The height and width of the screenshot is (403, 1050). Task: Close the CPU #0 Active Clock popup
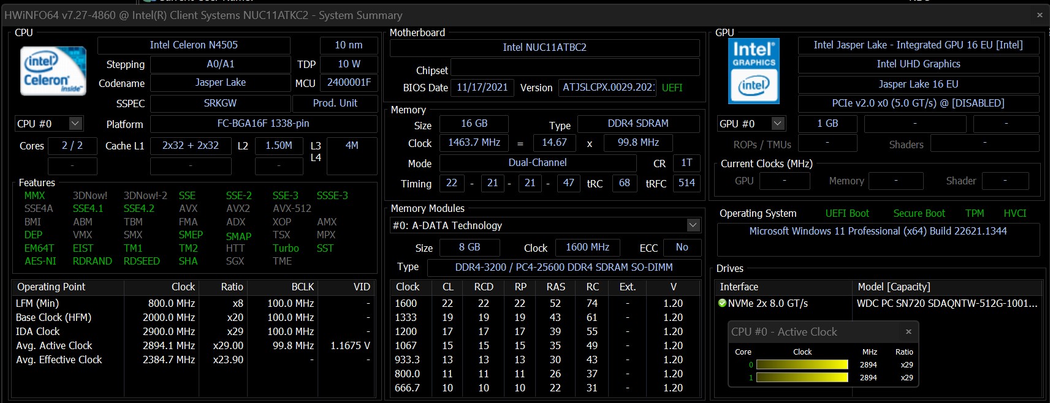point(908,331)
